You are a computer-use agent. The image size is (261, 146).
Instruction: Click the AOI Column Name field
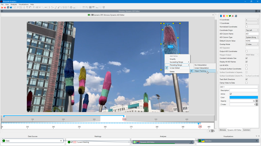click(252, 34)
